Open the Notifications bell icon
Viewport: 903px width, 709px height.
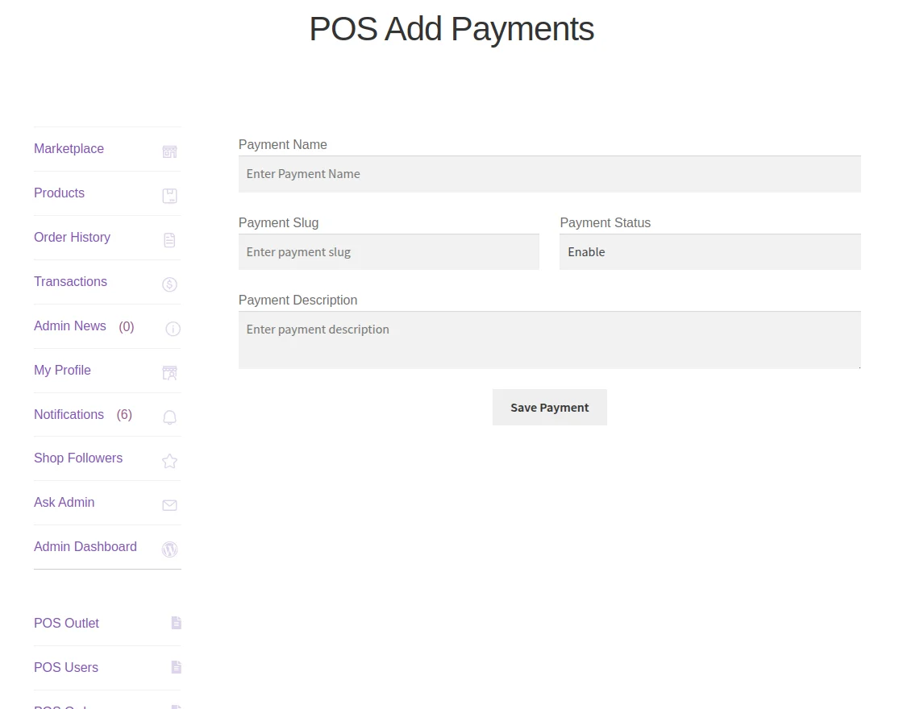pyautogui.click(x=169, y=417)
